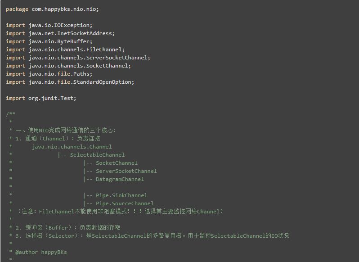The width and height of the screenshot is (359, 262).
Task: Click the Javadoc comment opening /**
Action: point(11,114)
